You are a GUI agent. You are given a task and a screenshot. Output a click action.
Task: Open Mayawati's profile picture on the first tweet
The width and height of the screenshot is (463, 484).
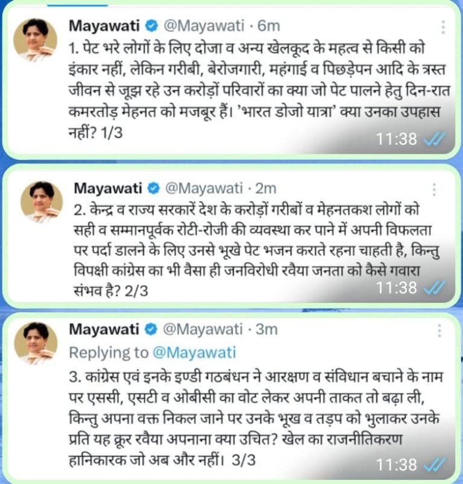click(x=35, y=40)
